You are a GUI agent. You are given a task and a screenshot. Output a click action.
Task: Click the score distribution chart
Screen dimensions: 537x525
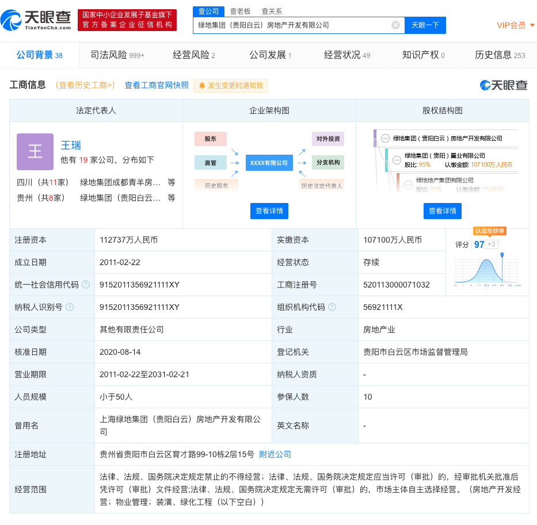tap(488, 271)
